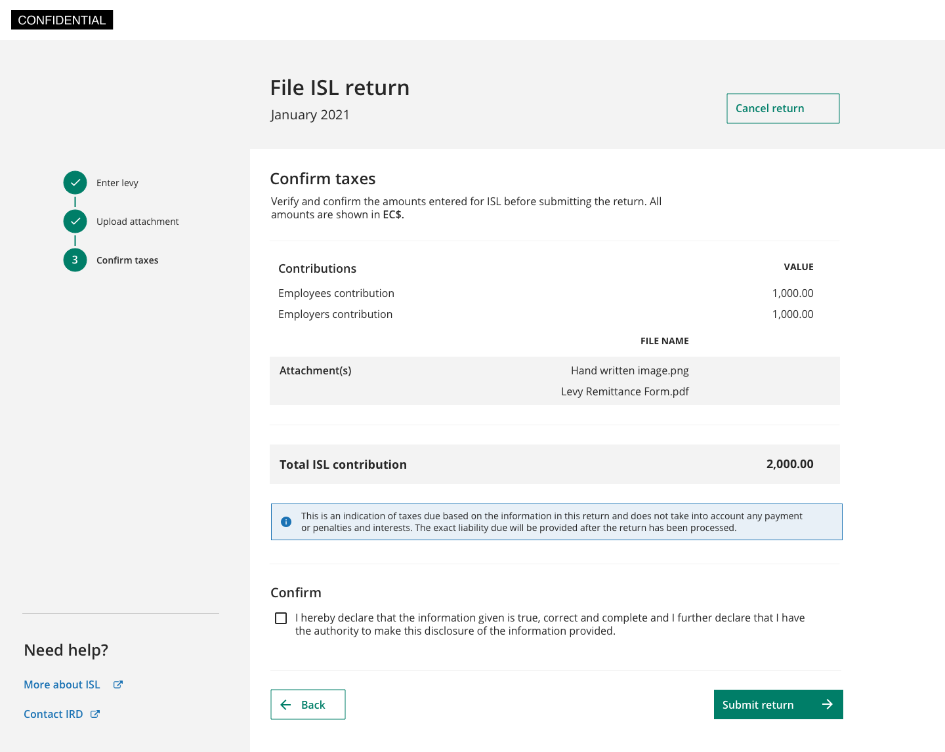The width and height of the screenshot is (945, 752).
Task: Open the More about ISL link
Action: coord(62,684)
